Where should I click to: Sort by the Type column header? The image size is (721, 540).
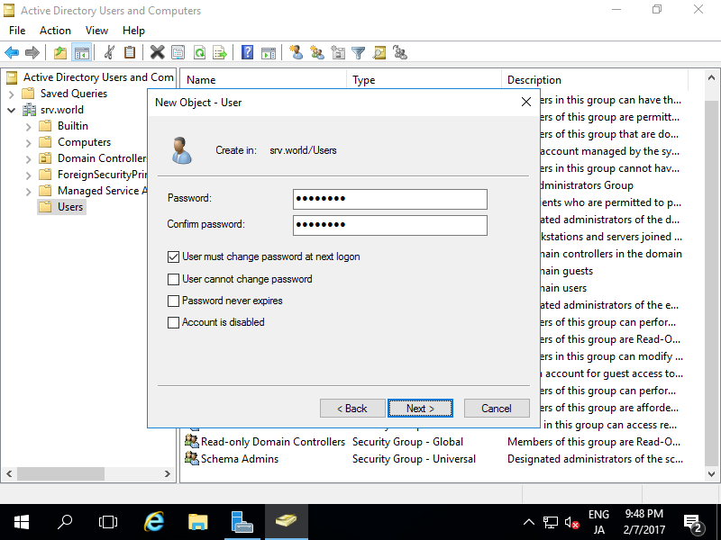tap(424, 80)
